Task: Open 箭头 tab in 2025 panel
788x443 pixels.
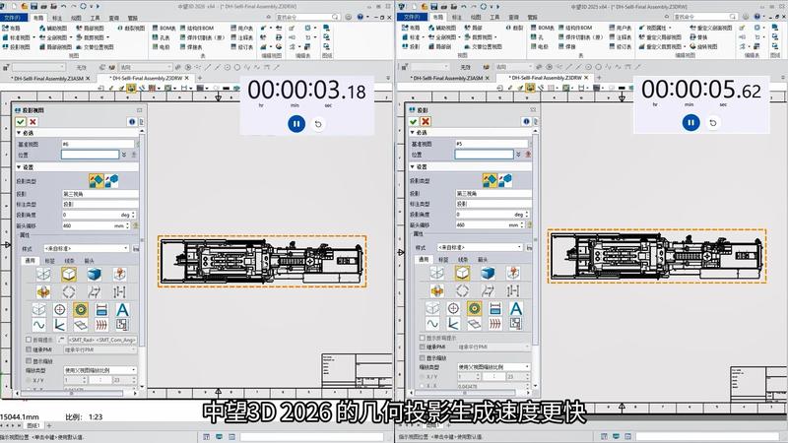Action: [483, 259]
